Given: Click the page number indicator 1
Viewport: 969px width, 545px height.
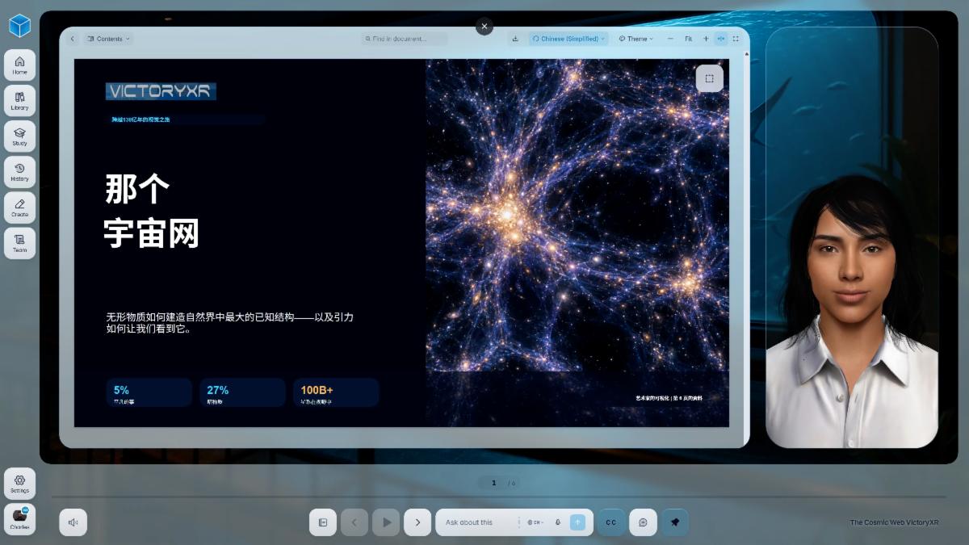Looking at the screenshot, I should pyautogui.click(x=494, y=483).
